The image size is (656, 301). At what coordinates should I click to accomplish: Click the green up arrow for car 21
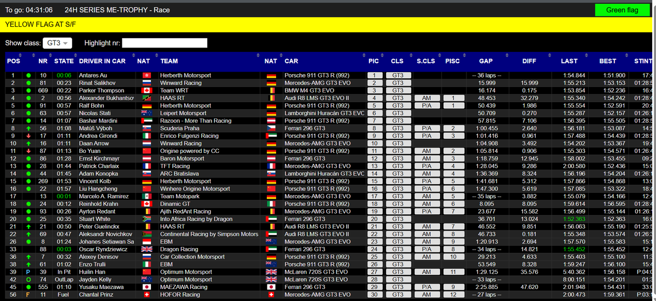pyautogui.click(x=28, y=226)
